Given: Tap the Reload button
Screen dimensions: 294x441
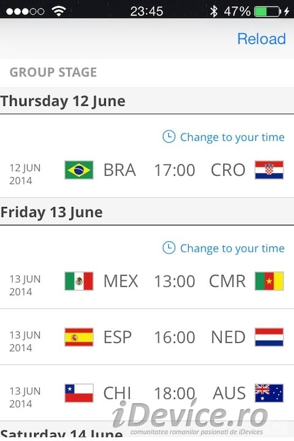Looking at the screenshot, I should 262,39.
